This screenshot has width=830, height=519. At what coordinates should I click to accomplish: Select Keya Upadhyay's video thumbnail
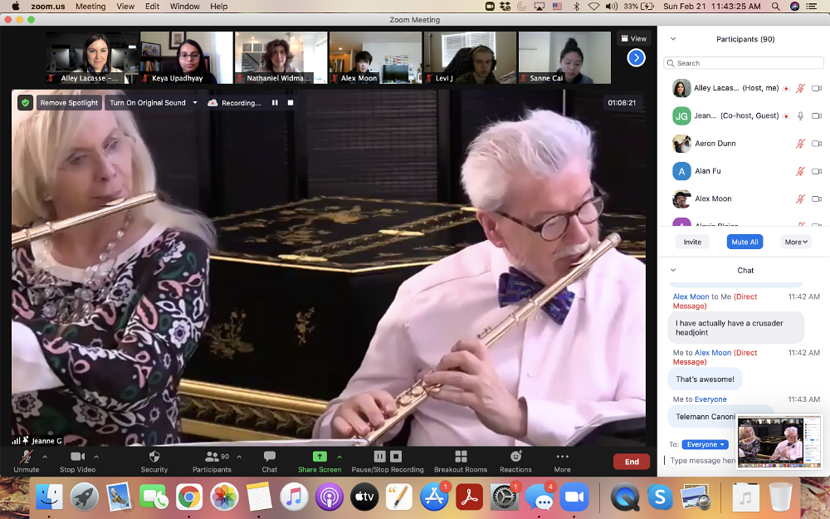[x=186, y=57]
